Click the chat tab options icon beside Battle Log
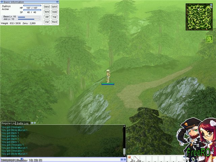This screenshot has width=216, height=162. click(32, 123)
